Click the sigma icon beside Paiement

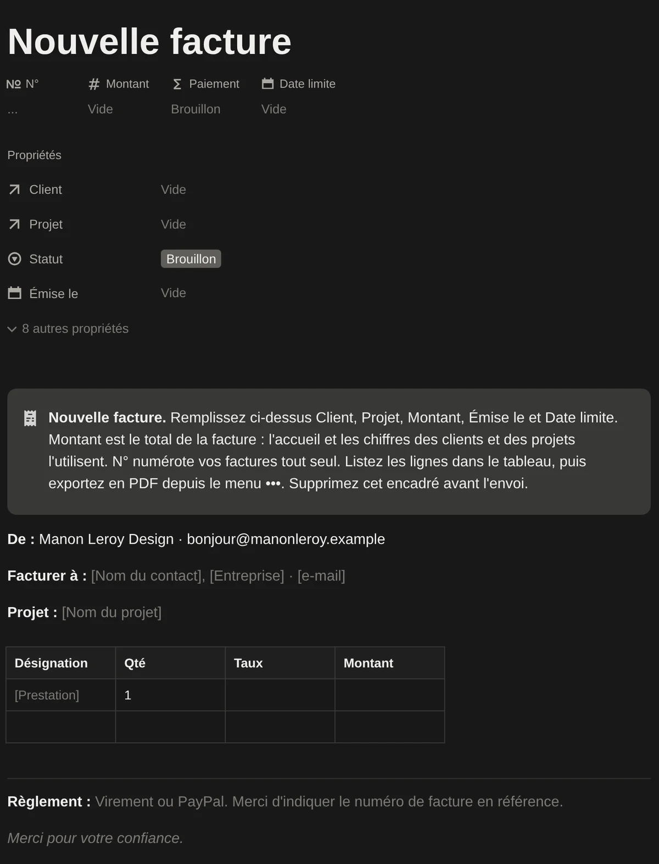click(177, 84)
